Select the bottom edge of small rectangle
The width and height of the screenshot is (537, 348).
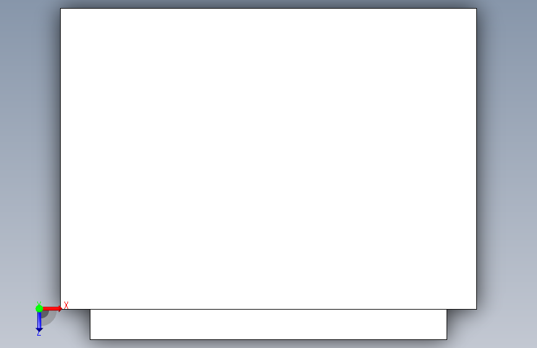[x=269, y=339]
